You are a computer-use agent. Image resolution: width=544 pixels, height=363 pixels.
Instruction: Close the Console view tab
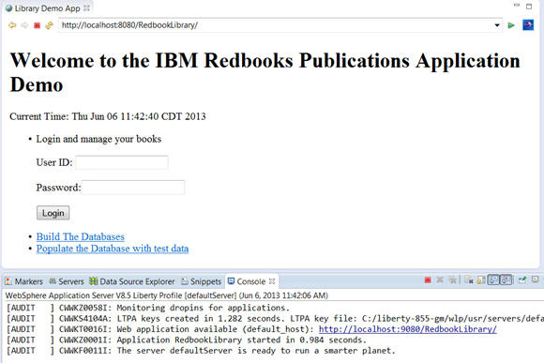coord(272,281)
